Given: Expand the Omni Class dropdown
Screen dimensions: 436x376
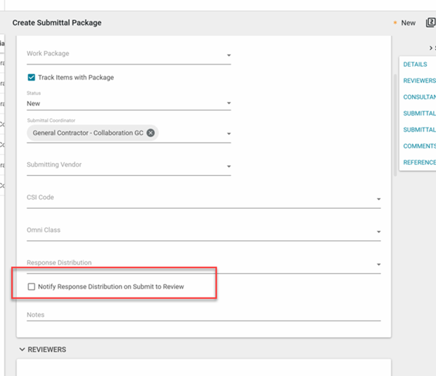Looking at the screenshot, I should [378, 232].
